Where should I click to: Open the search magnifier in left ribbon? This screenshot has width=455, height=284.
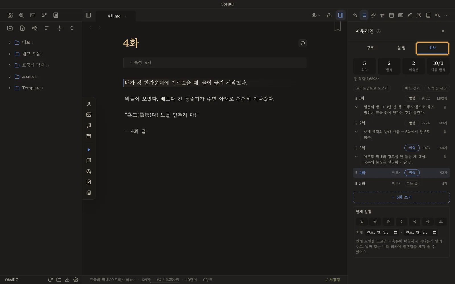click(21, 15)
